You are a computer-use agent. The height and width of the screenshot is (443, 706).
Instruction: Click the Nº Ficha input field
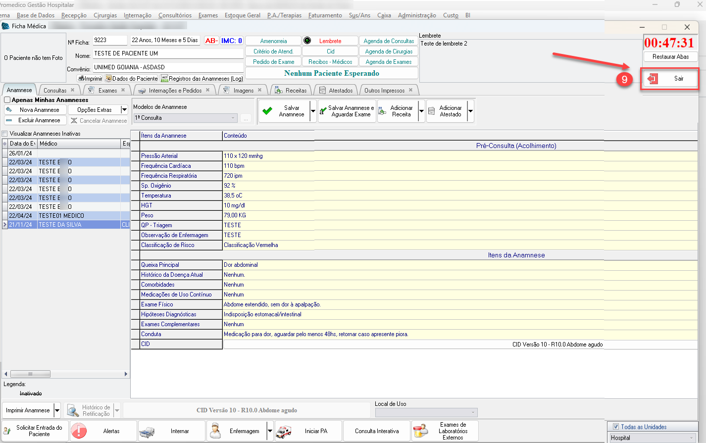[110, 41]
